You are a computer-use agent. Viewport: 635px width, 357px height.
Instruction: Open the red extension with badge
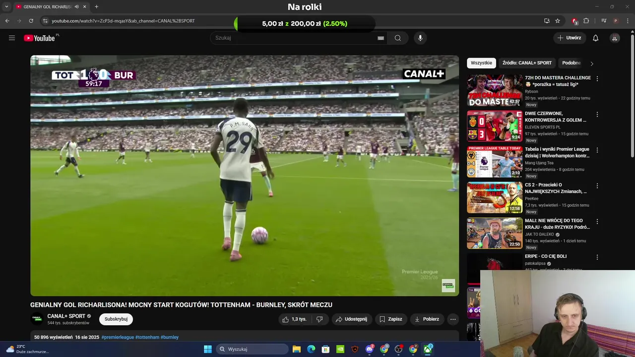(574, 21)
